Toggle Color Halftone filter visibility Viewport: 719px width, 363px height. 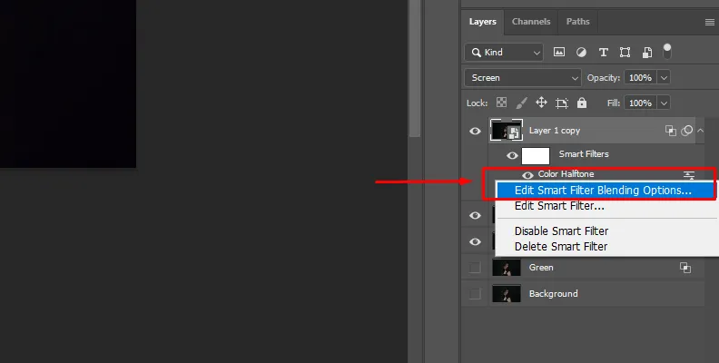tap(527, 174)
